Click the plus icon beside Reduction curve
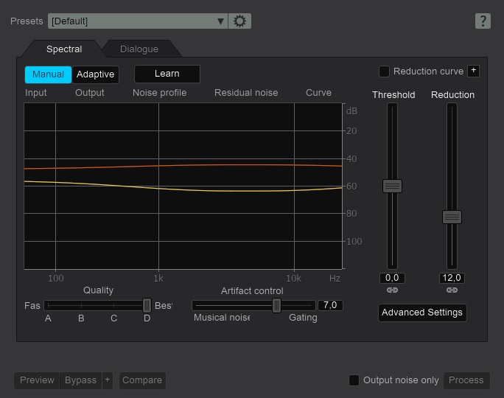This screenshot has width=504, height=398. coord(473,71)
